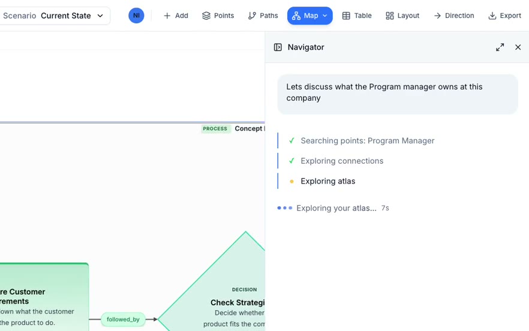Click the Program manager chat message bubble
Screen dimensions: 529x331
pos(398,94)
